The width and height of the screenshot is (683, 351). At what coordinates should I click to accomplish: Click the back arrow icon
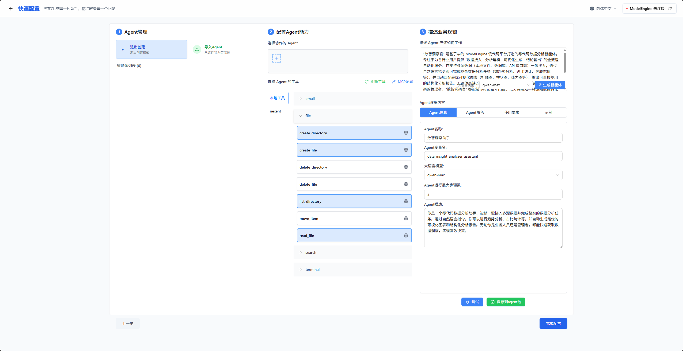[x=11, y=9]
